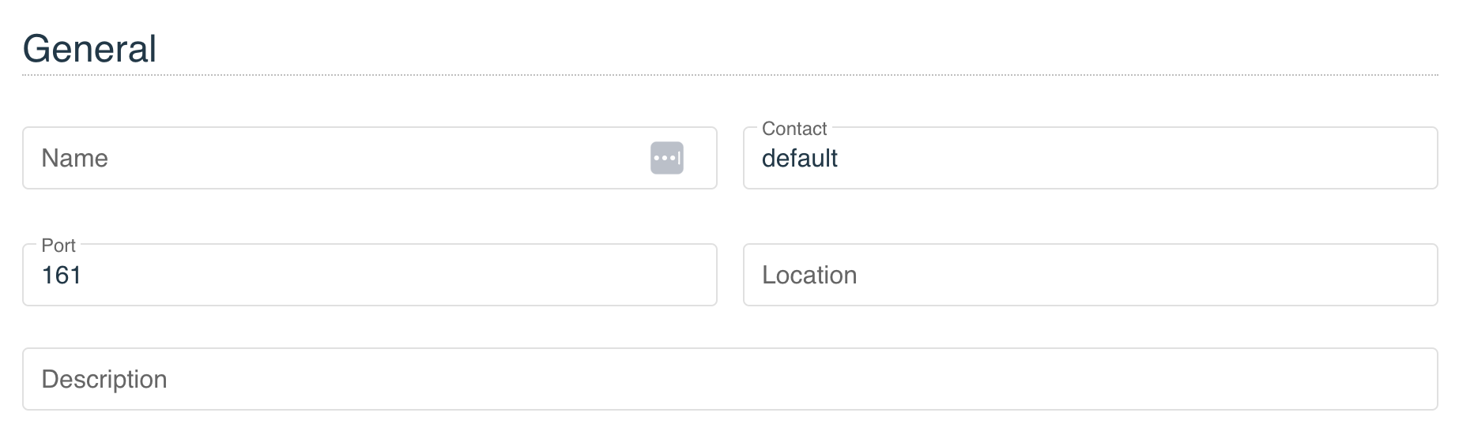Image resolution: width=1459 pixels, height=439 pixels.
Task: Click into the Contact field
Action: tap(1090, 158)
